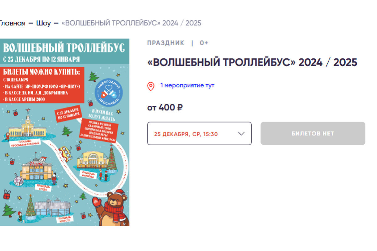Viewport: 377px width, 251px height.
Task: Open the '1 мероприятие тут' link
Action: (x=187, y=85)
